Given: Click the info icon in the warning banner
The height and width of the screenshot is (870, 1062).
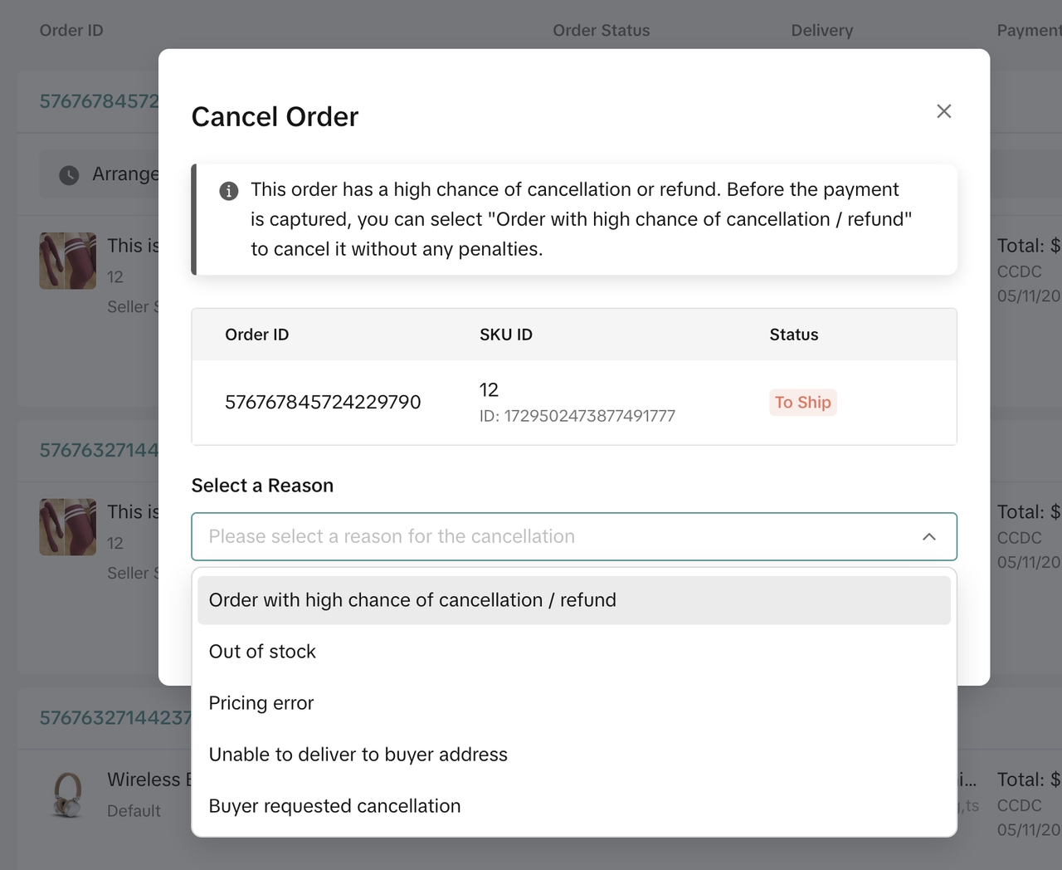Looking at the screenshot, I should point(228,191).
